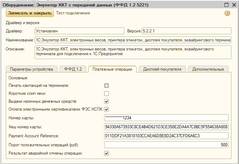Click the "Хеш номер карты" field
239x164 pixels.
166,127
